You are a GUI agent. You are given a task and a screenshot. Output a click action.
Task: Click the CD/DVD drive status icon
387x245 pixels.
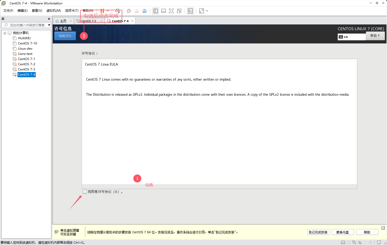point(349,242)
